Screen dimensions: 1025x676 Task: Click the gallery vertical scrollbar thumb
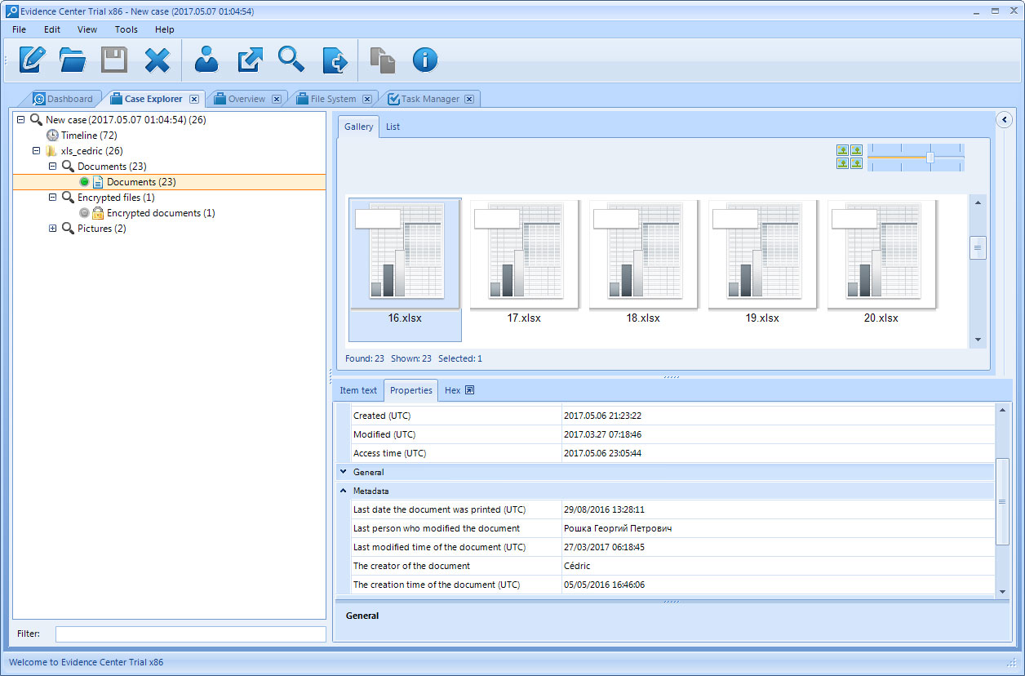[x=978, y=247]
